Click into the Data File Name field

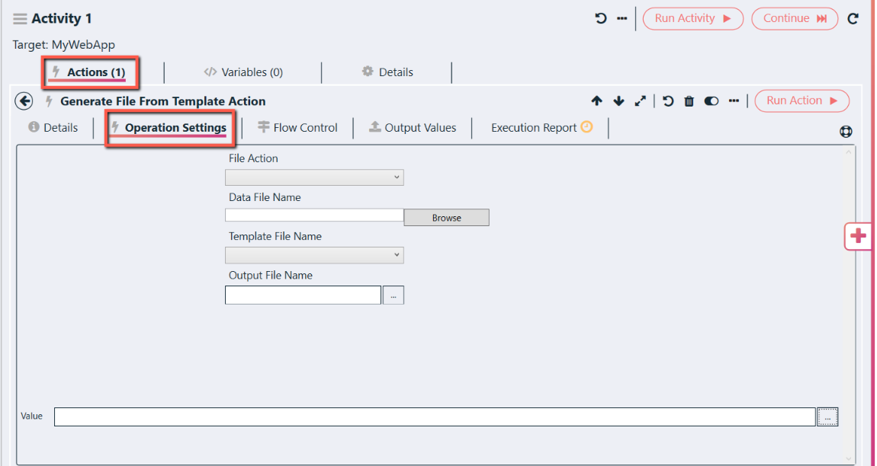[314, 215]
